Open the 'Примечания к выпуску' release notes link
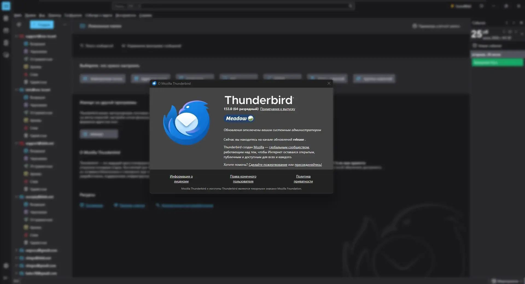This screenshot has width=525, height=284. tap(278, 109)
